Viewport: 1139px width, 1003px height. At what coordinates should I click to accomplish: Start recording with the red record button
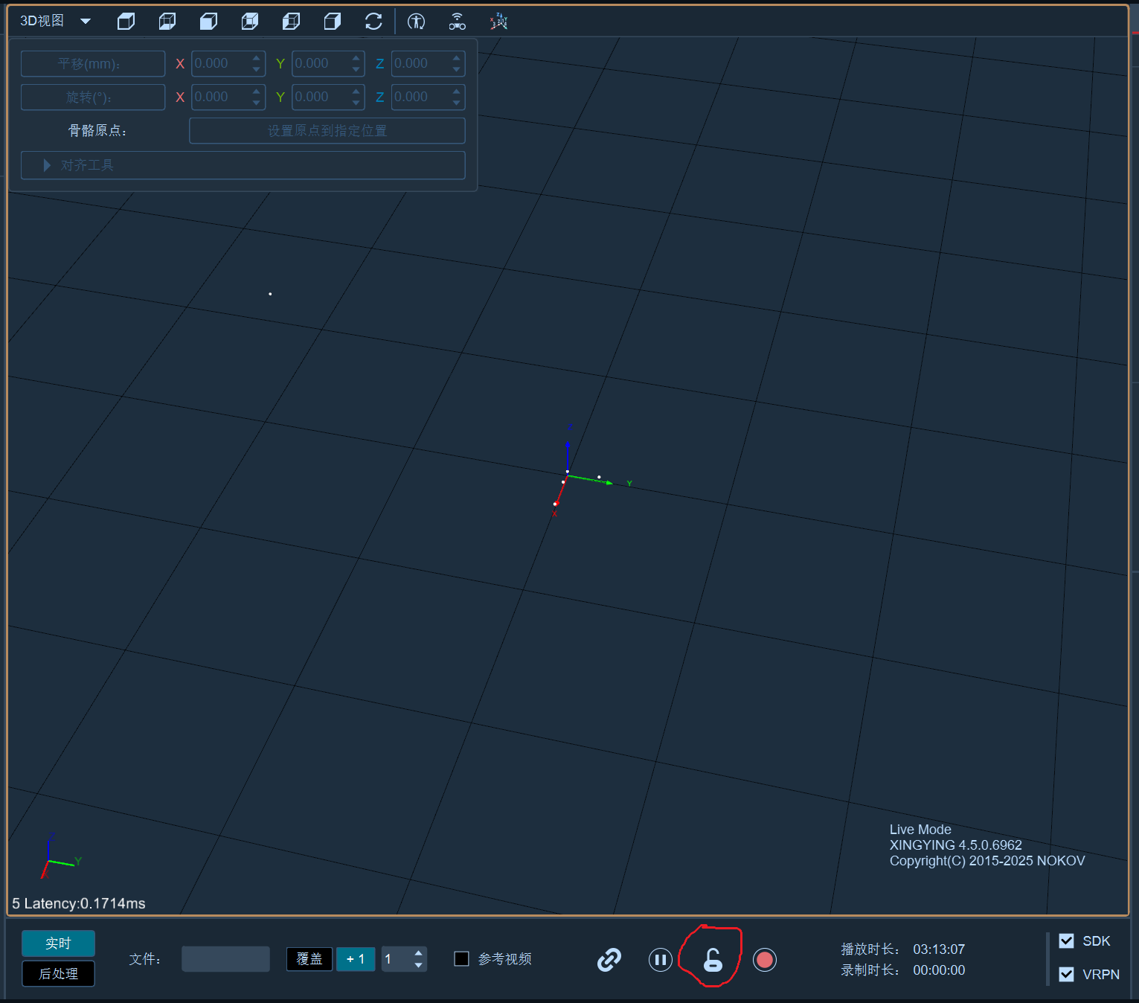point(764,960)
